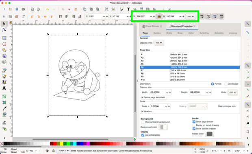The height and width of the screenshot is (154, 252).
Task: Expand Resize page to content section
Action: 154,97
